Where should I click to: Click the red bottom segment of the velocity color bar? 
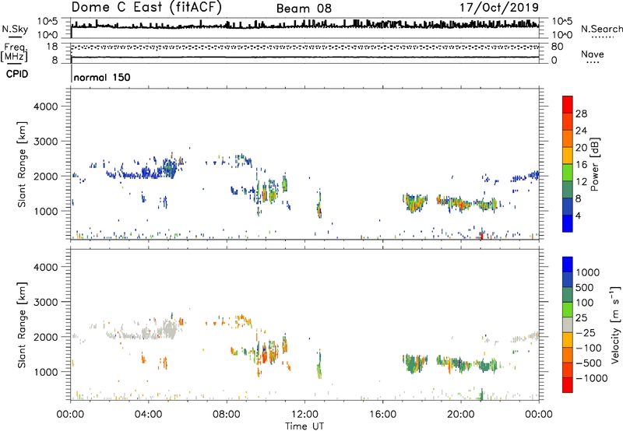pos(568,385)
